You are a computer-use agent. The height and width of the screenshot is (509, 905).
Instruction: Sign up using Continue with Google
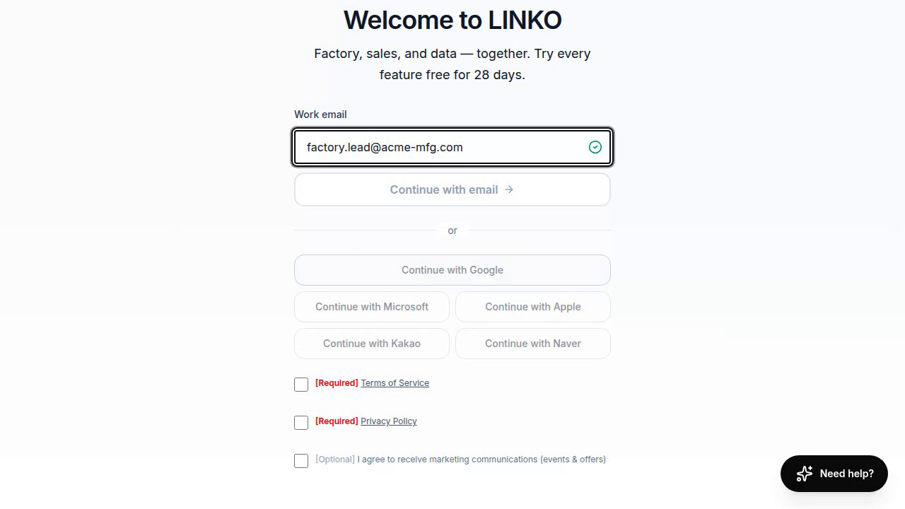[452, 270]
